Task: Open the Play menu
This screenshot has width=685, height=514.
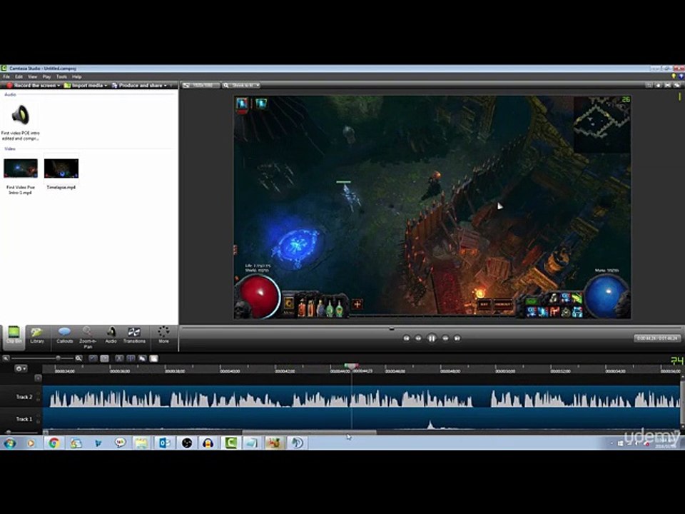Action: (x=46, y=76)
